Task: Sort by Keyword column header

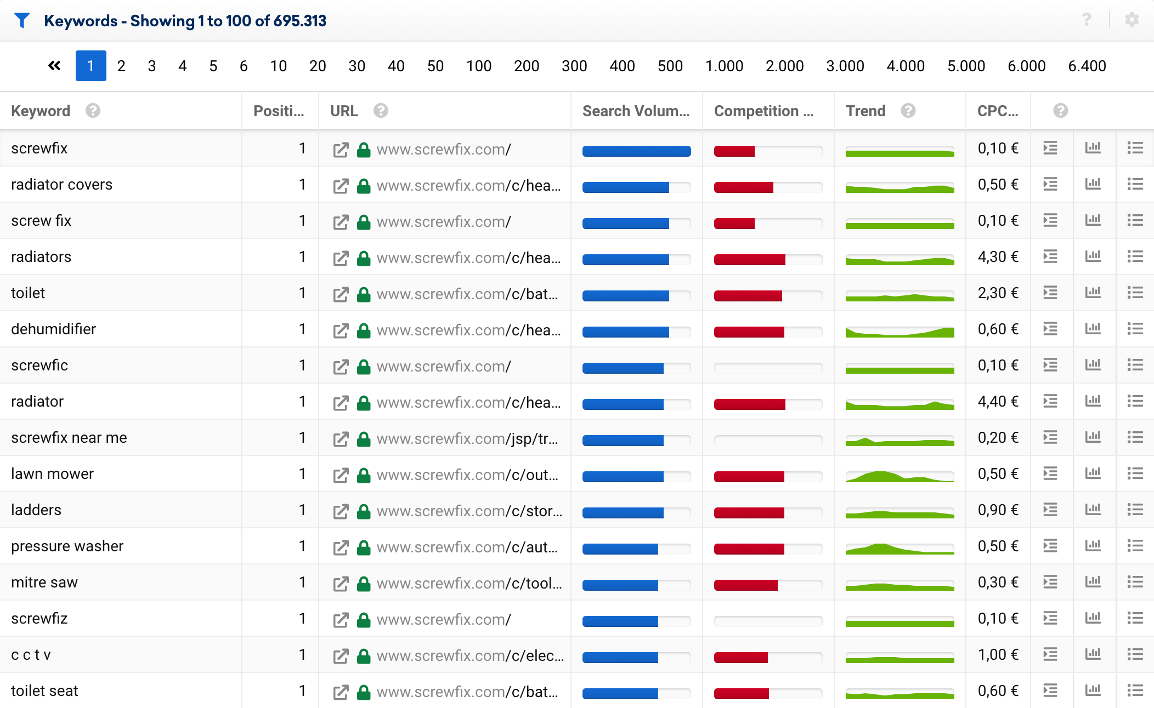Action: tap(41, 111)
